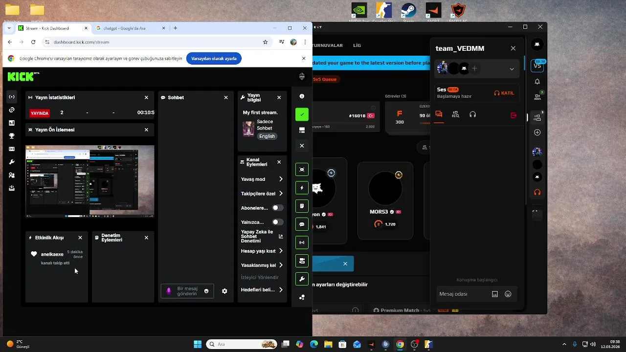Open LİG menu in FACEIT
Screen dimensions: 626x352
point(357,45)
